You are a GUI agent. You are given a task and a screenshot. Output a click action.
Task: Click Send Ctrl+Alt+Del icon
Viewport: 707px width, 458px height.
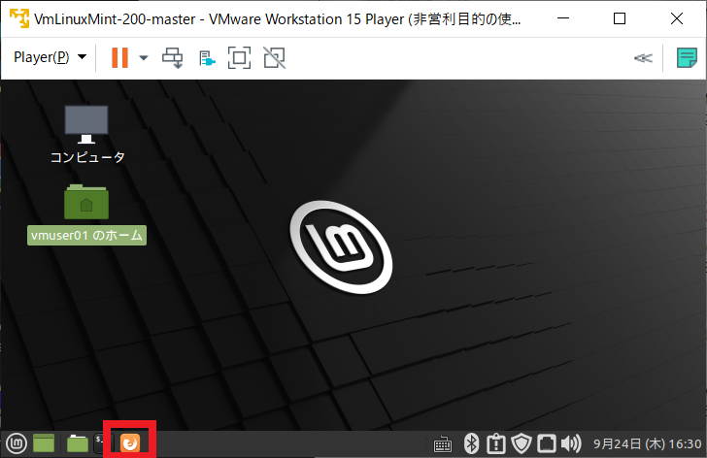click(x=172, y=57)
